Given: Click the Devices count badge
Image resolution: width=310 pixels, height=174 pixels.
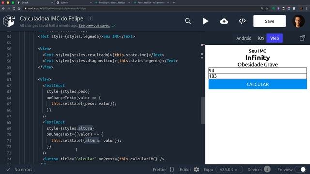Looking at the screenshot, I should click(267, 169).
